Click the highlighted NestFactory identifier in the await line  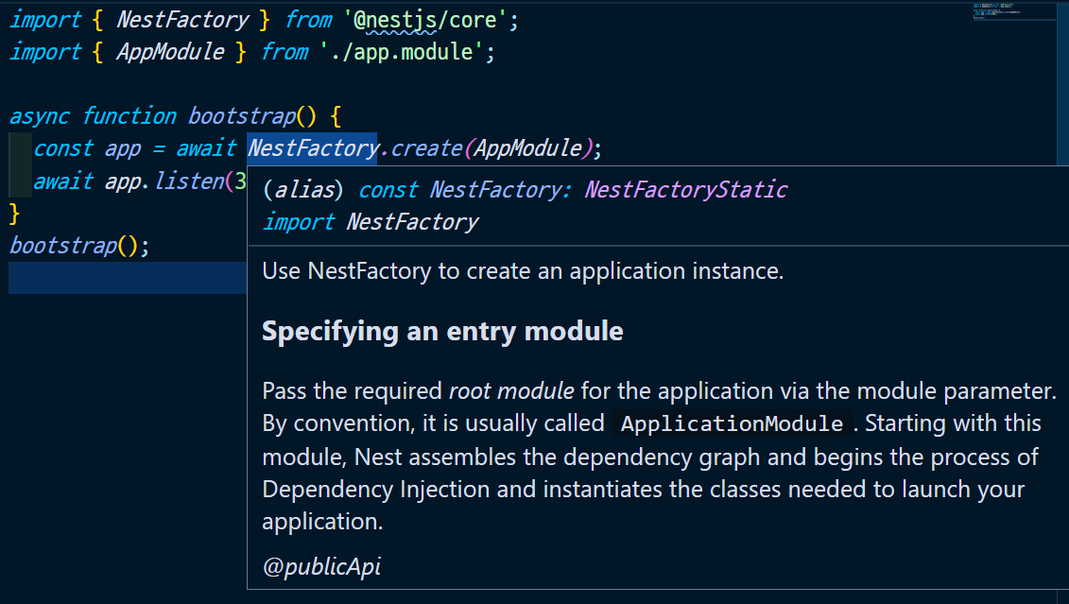[312, 148]
